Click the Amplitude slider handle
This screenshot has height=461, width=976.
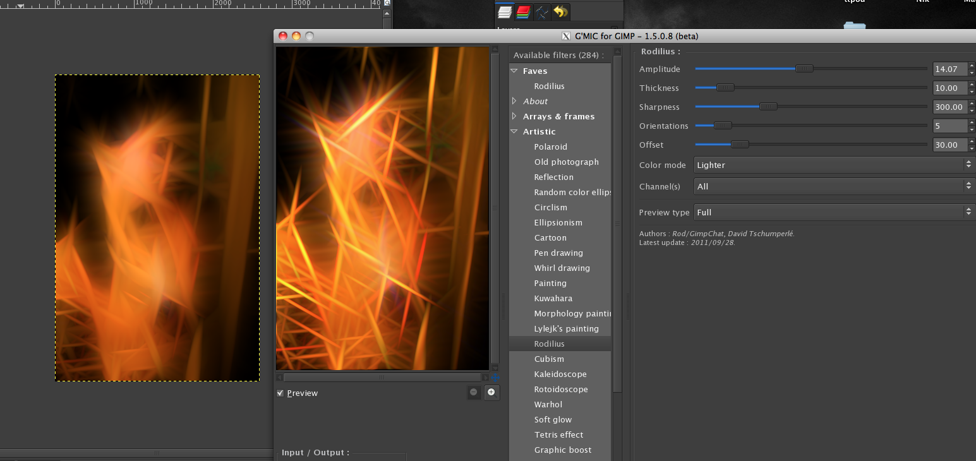tap(804, 69)
